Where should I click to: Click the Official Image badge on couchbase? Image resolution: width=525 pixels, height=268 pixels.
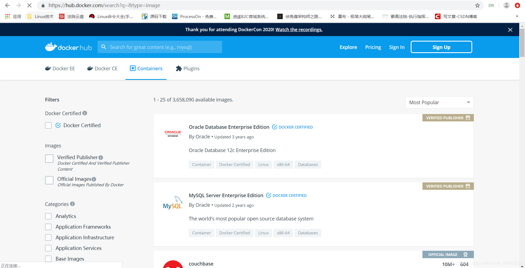point(448,255)
